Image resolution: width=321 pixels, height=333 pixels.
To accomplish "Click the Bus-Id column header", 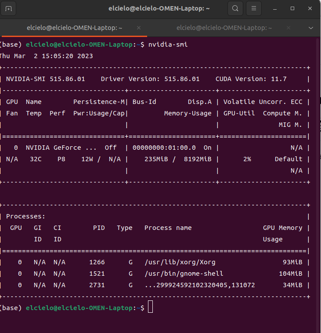I will click(x=144, y=102).
